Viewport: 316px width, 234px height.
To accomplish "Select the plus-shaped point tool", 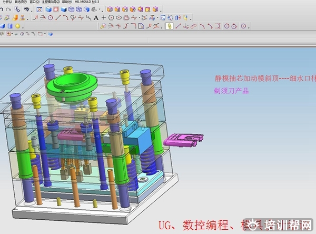I will [104, 17].
